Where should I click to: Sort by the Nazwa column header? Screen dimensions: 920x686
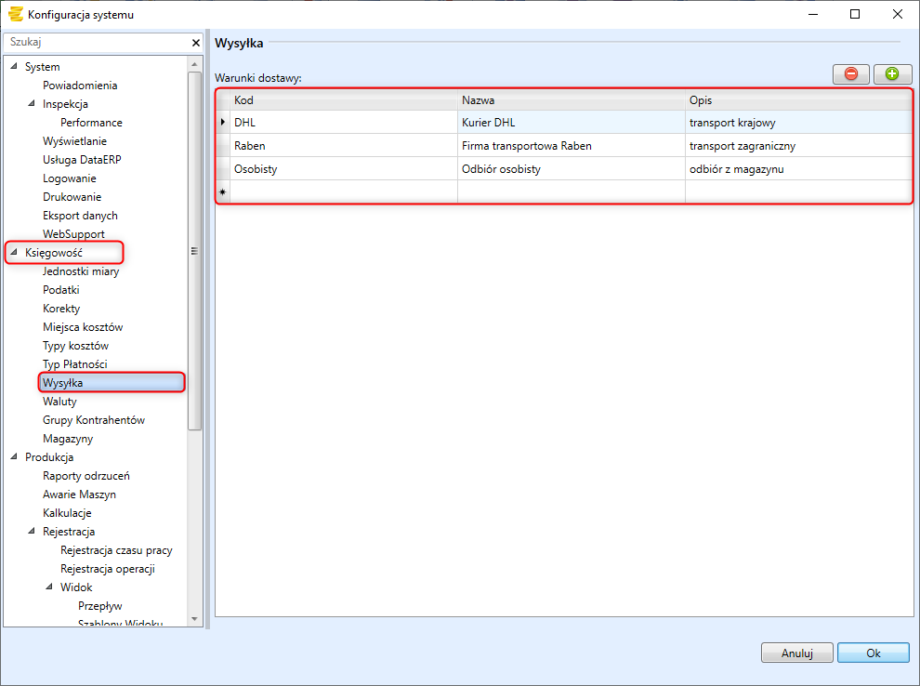[478, 99]
